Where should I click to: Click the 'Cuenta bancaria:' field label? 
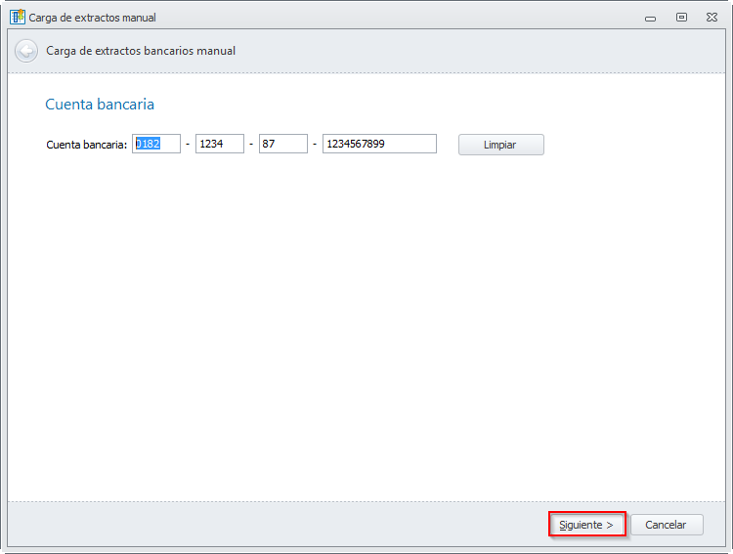[x=86, y=145]
